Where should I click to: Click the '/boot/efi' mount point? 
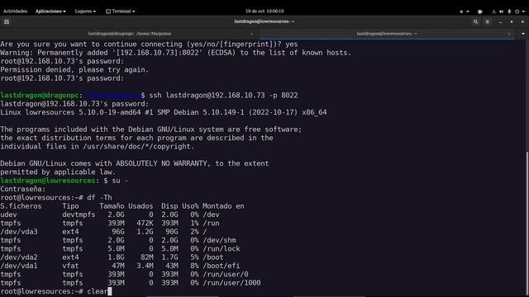(221, 266)
